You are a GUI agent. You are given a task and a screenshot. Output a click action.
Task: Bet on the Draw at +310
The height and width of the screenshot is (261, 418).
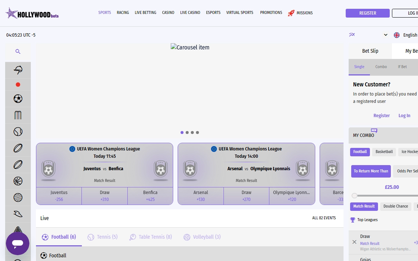pyautogui.click(x=105, y=196)
